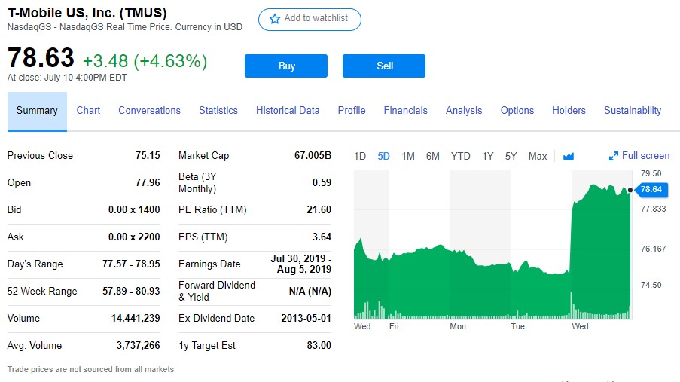The width and height of the screenshot is (680, 382).
Task: Switch chart type with the area chart icon
Action: coord(568,156)
